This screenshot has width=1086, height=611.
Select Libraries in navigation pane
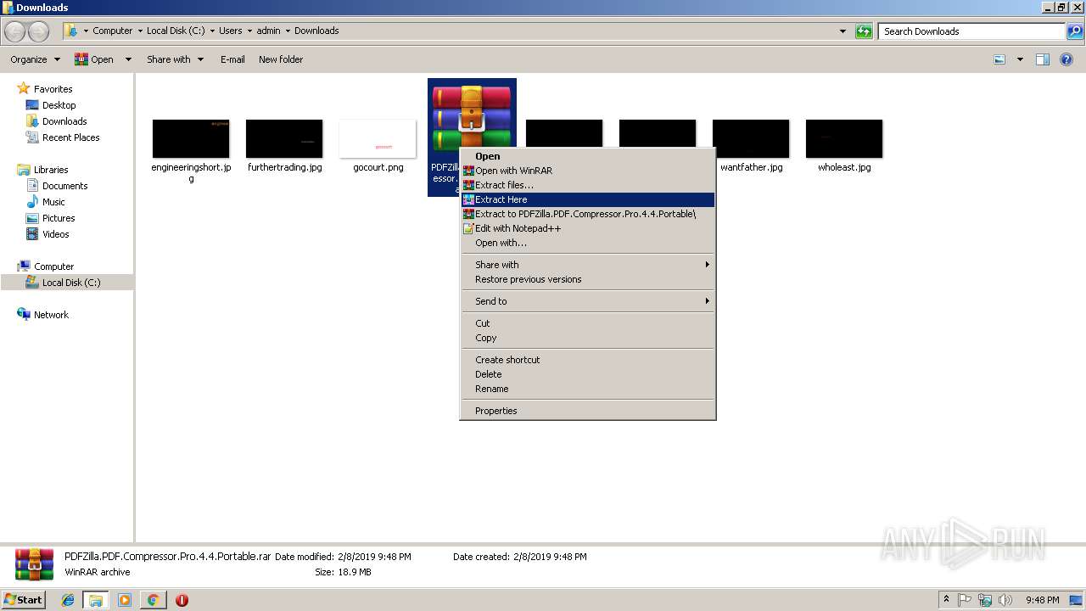(x=51, y=170)
